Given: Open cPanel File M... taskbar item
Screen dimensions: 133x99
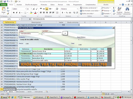Looking at the screenshot, I should (x=53, y=97).
